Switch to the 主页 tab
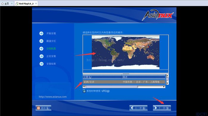The height and width of the screenshot is (116, 208). tap(7, 4)
